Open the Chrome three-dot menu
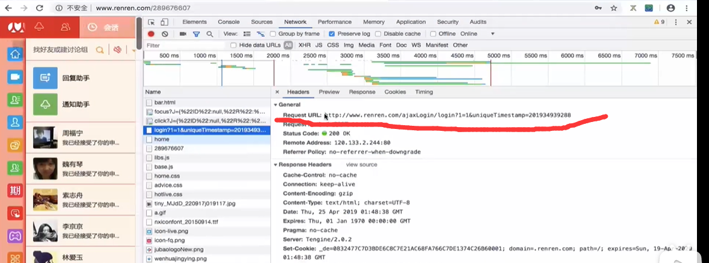Screen dimensions: 709x263 coord(686,8)
